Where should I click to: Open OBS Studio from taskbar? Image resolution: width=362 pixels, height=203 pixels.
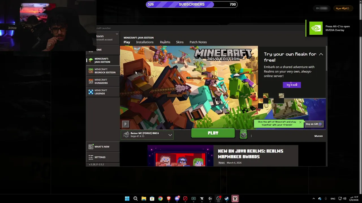pyautogui.click(x=218, y=198)
